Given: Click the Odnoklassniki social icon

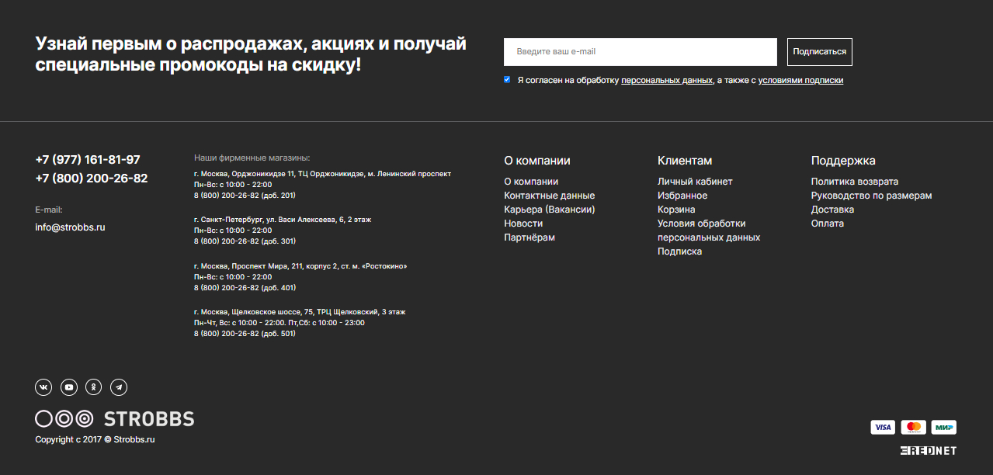Looking at the screenshot, I should [x=94, y=387].
